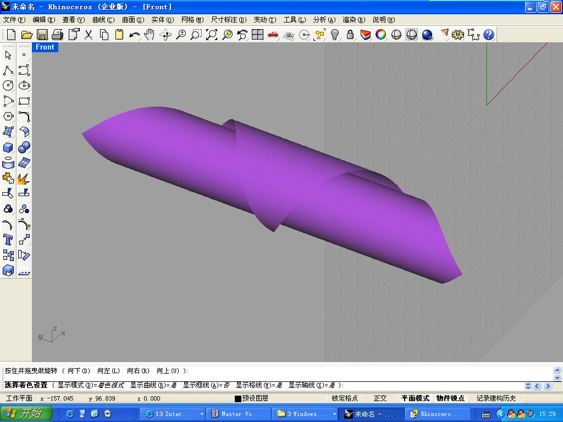Click the Explode icon in sidebar
This screenshot has width=563, height=422.
pos(24,178)
